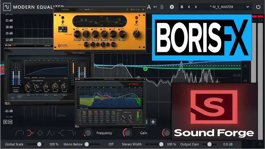This screenshot has height=149, width=265.
Task: Click the Mono Below slider handle
Action: point(87,144)
